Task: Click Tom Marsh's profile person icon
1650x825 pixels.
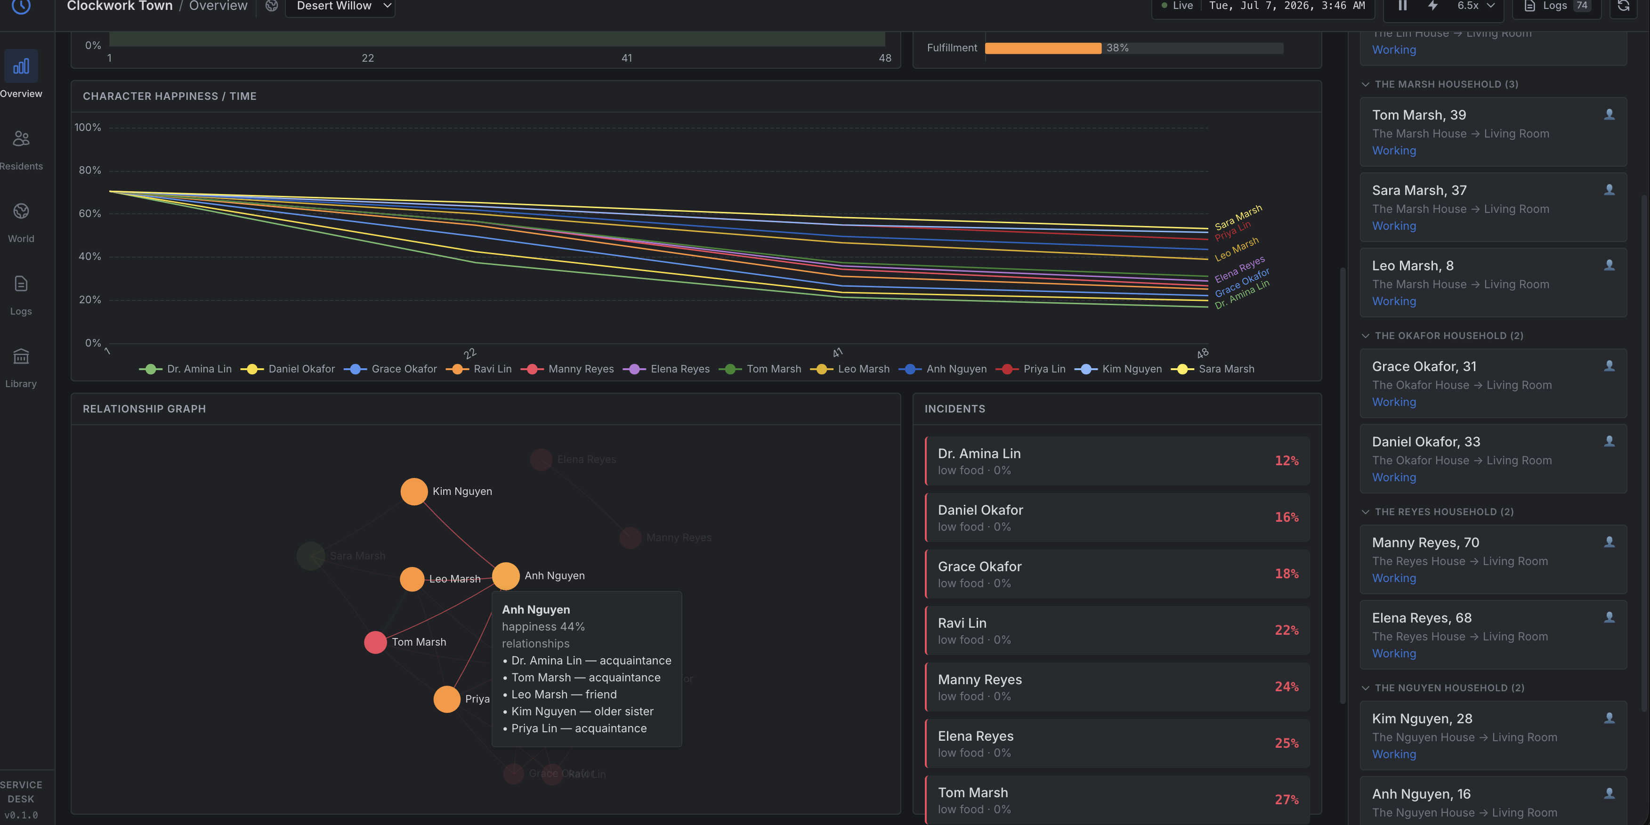Action: [1609, 114]
